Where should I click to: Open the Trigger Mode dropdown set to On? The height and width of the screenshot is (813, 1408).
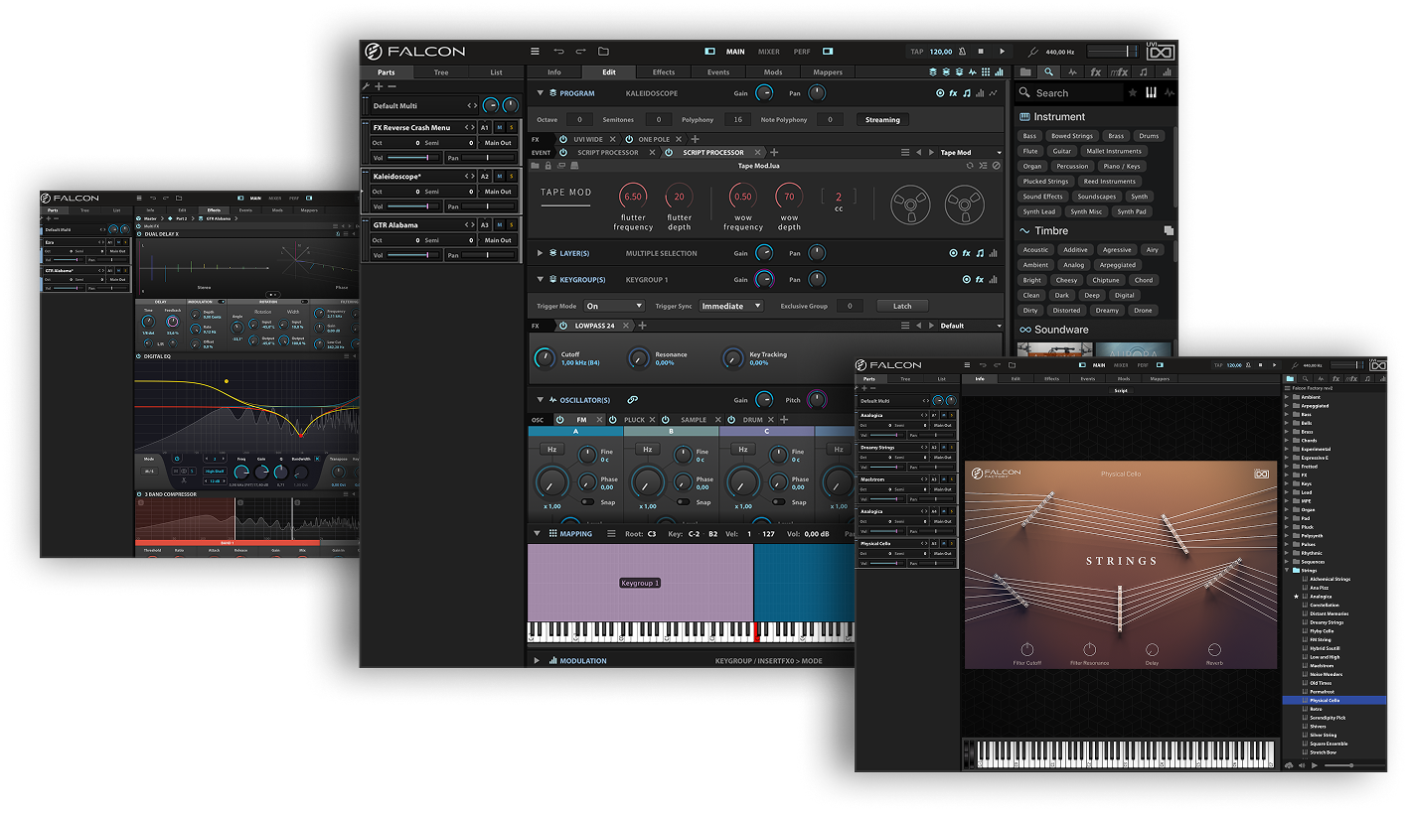[614, 306]
